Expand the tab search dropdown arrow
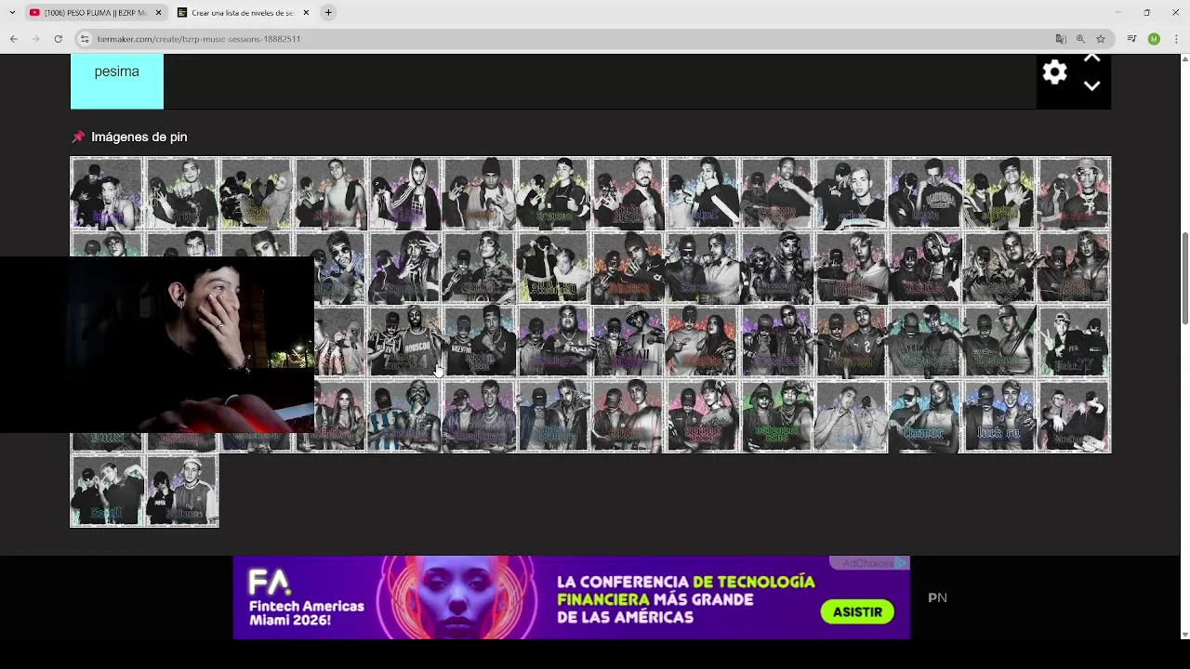Image resolution: width=1190 pixels, height=669 pixels. (x=12, y=12)
